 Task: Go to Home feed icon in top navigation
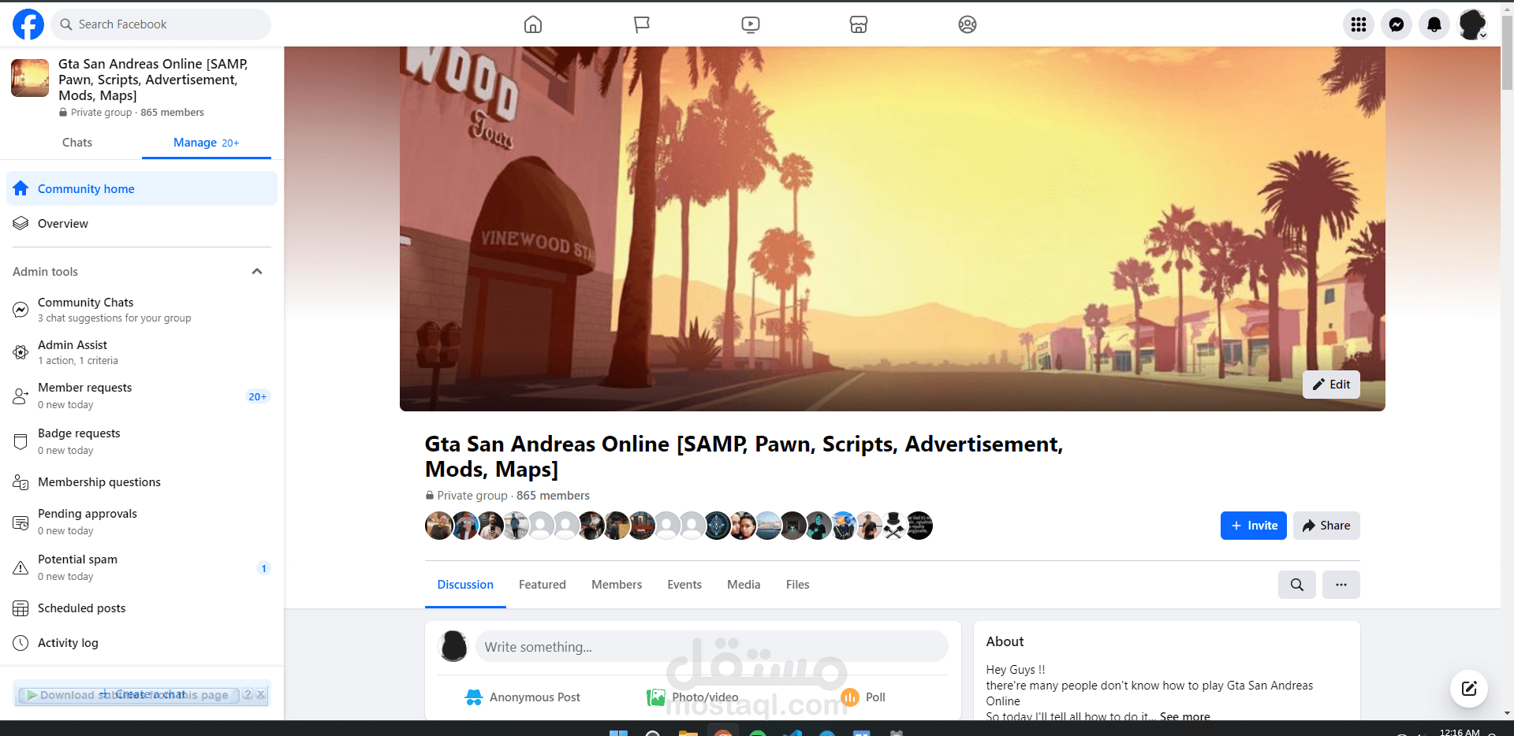coord(533,24)
